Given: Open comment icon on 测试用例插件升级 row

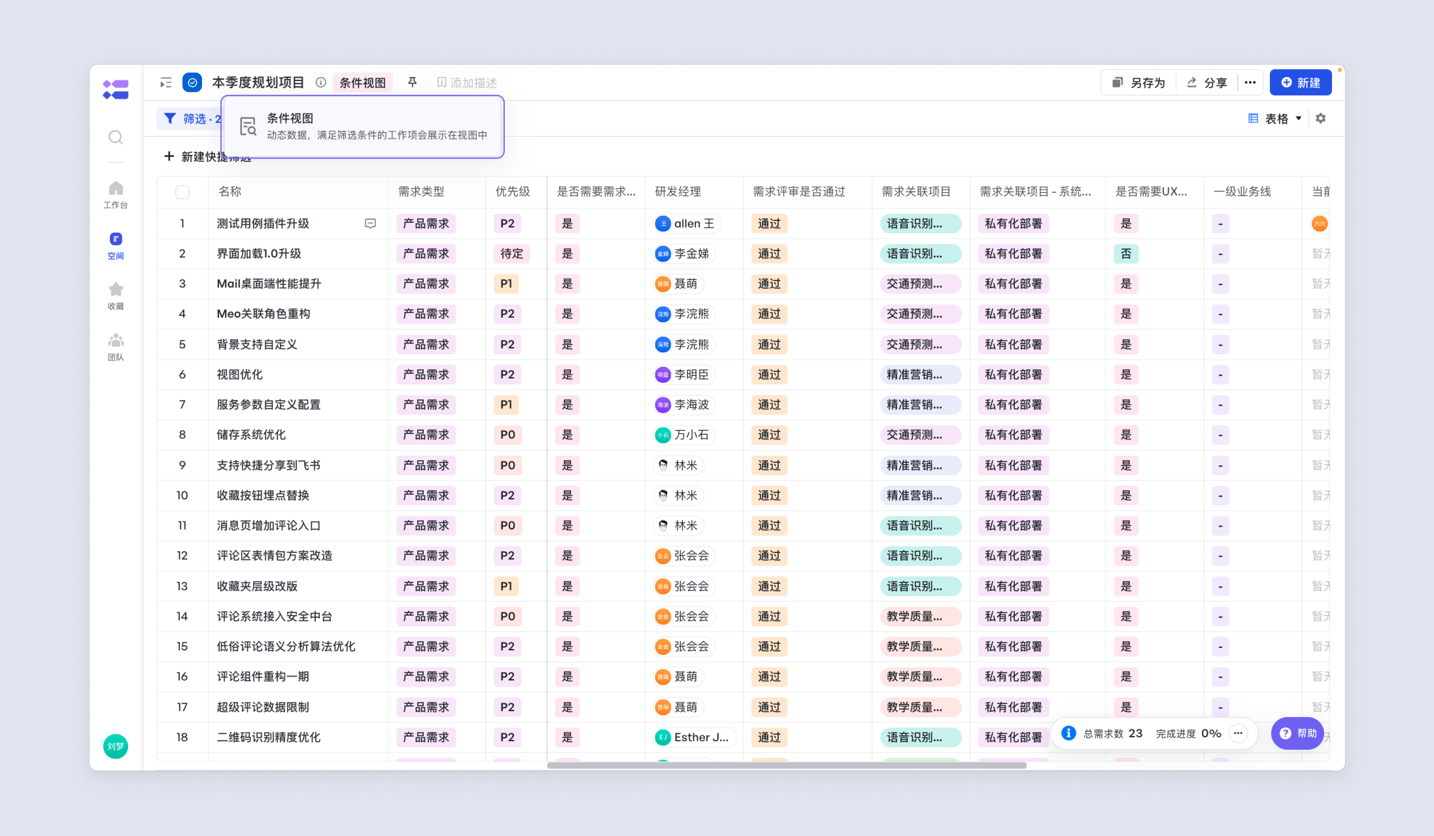Looking at the screenshot, I should pyautogui.click(x=370, y=224).
